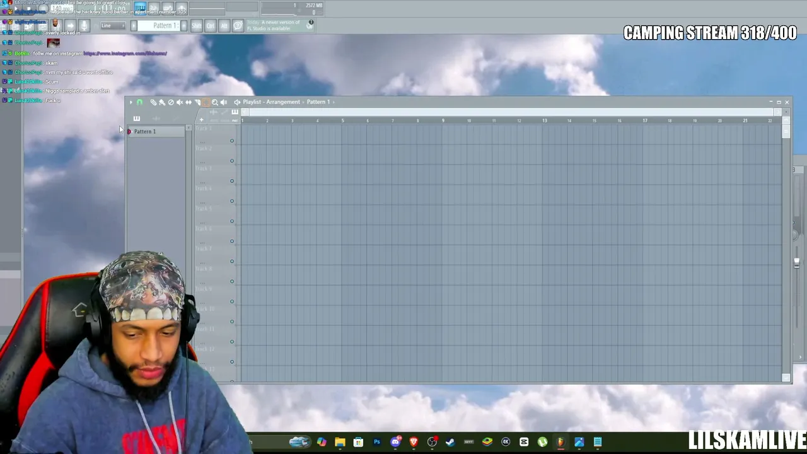Mute Track 4 with its green switch
The width and height of the screenshot is (807, 454).
coord(232,201)
